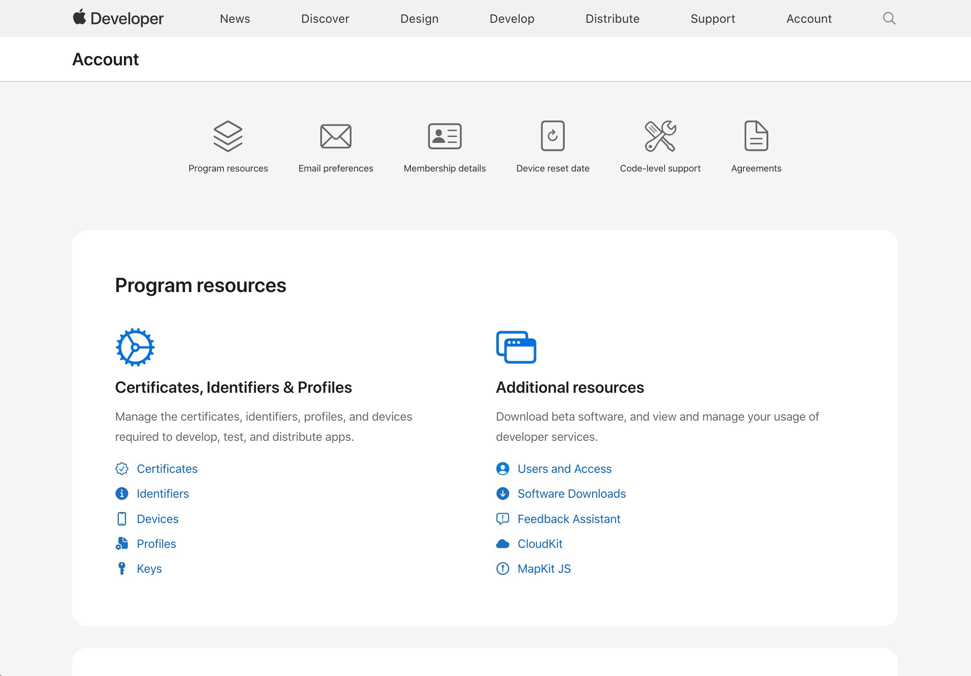Screen dimensions: 971x676
Task: Jump to Code-level support label
Action: tap(660, 168)
